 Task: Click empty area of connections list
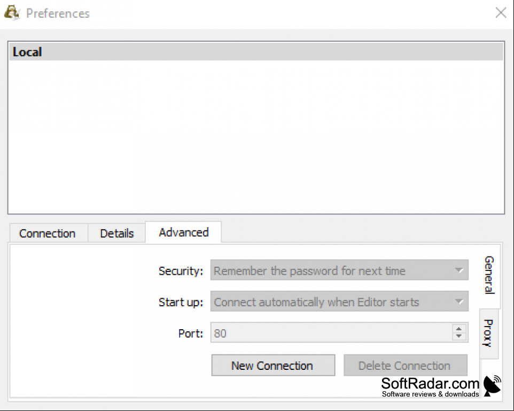point(256,136)
